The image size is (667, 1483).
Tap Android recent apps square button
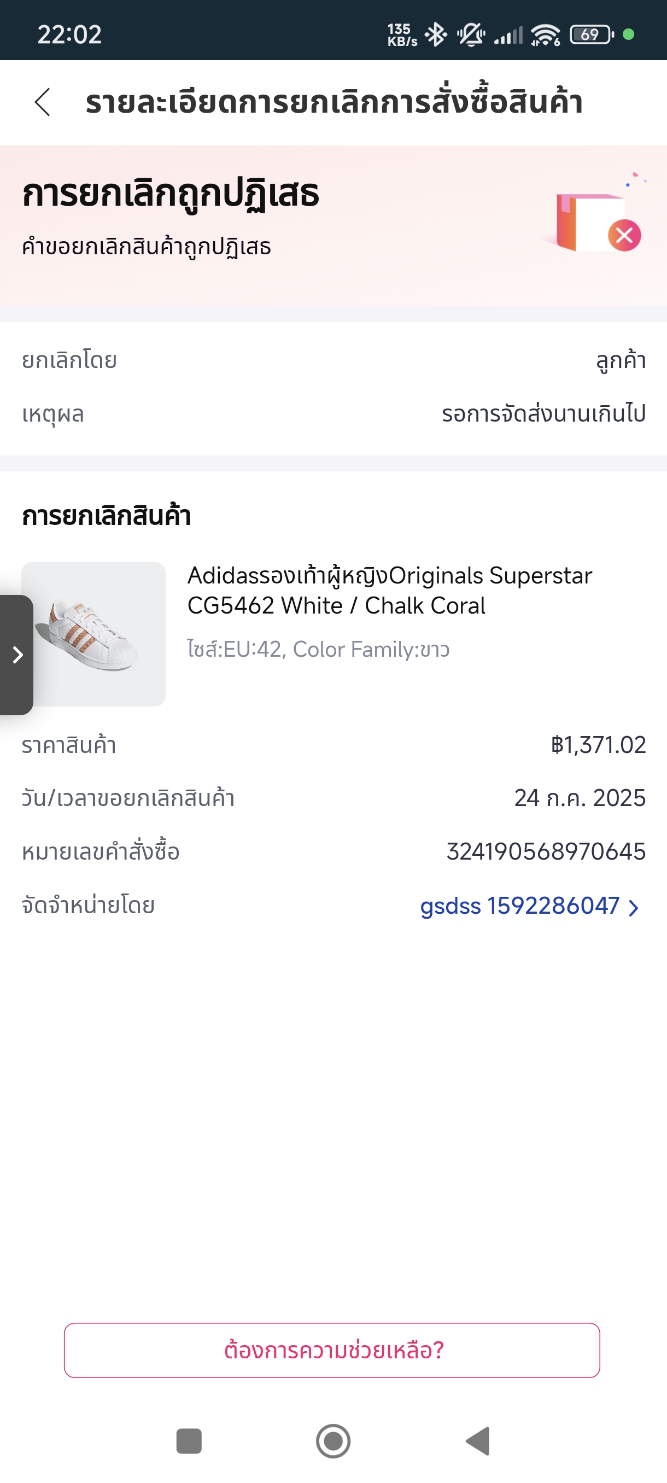pyautogui.click(x=189, y=1441)
